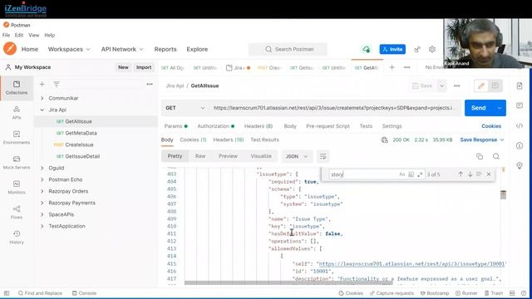532x299 pixels.
Task: Open request info icon on right sidebar
Action: point(520,146)
